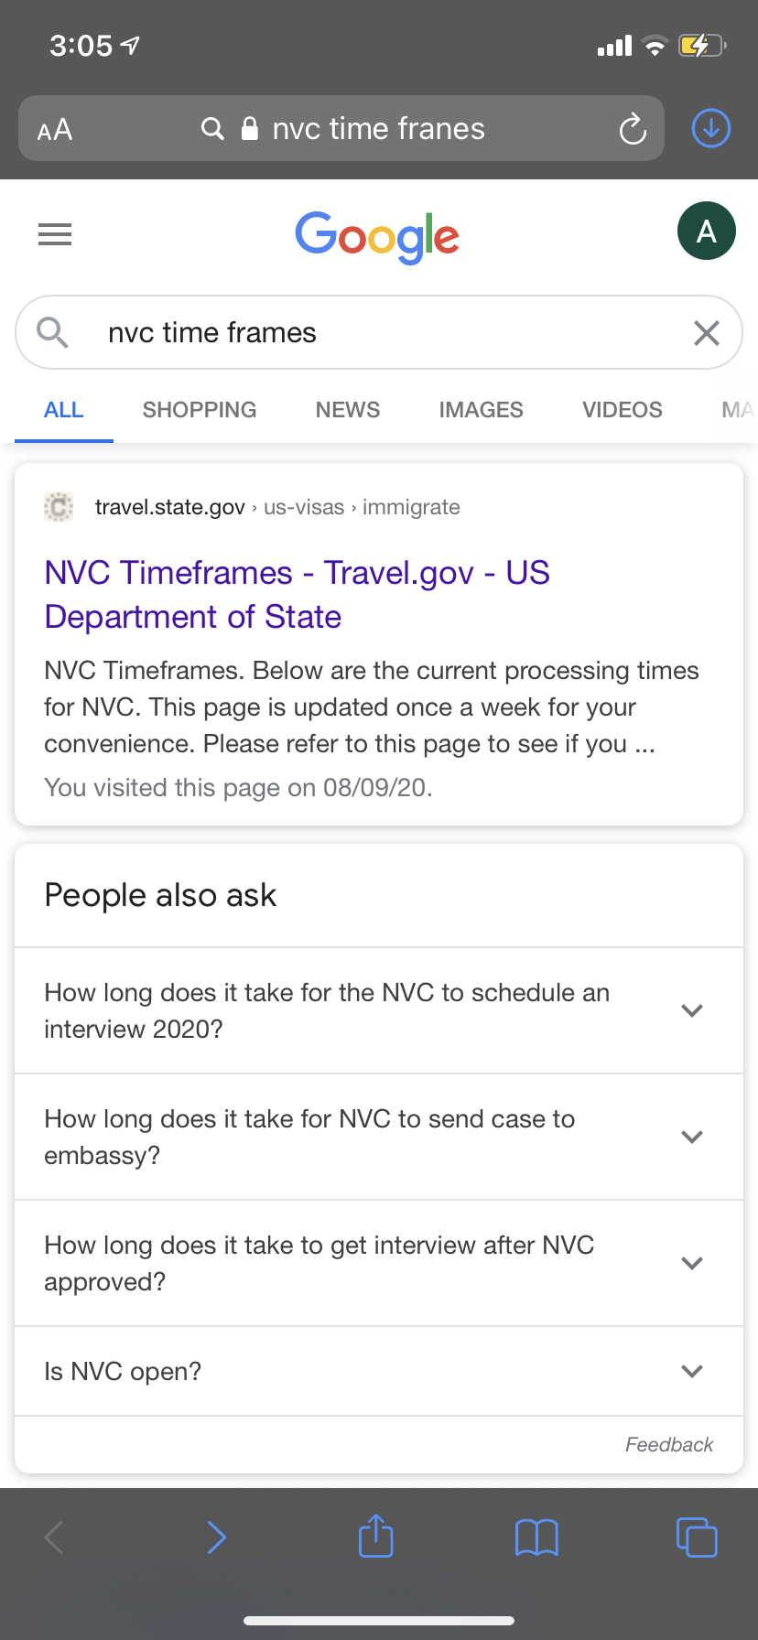Tap the magnifier icon in search box
The width and height of the screenshot is (758, 1640).
(x=53, y=332)
